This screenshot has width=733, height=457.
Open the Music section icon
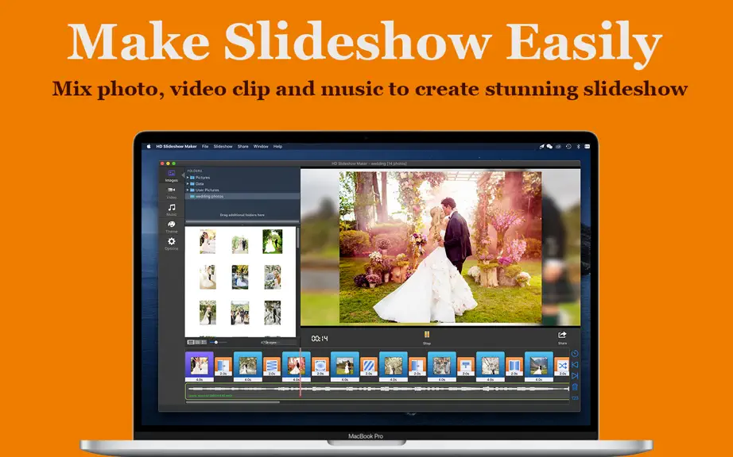pyautogui.click(x=172, y=209)
